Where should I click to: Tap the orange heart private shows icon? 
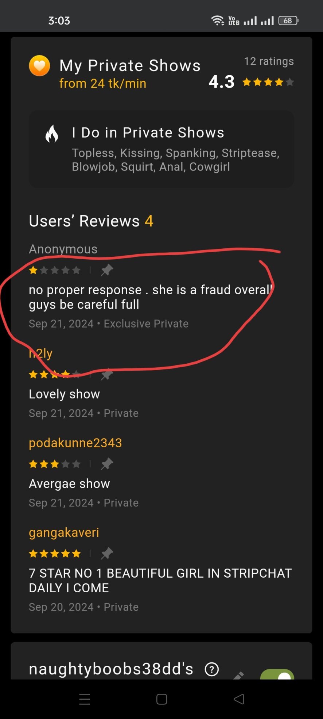pyautogui.click(x=39, y=66)
